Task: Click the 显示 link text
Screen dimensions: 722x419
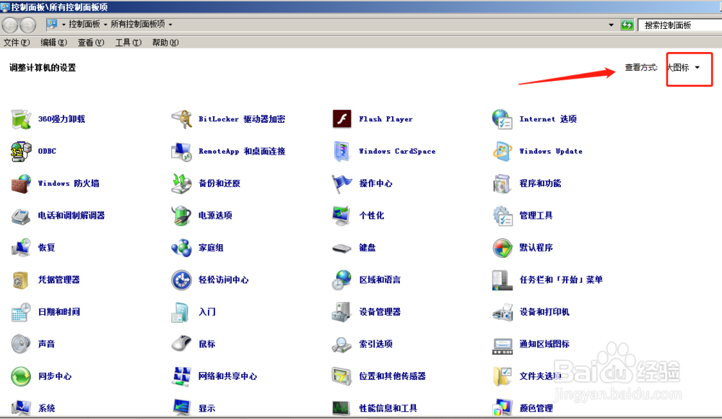Action: tap(206, 408)
